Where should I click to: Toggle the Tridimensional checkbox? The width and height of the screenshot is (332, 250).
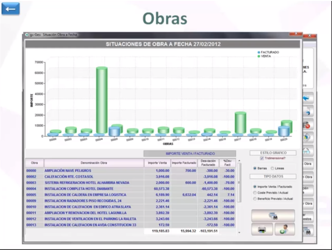pos(262,158)
